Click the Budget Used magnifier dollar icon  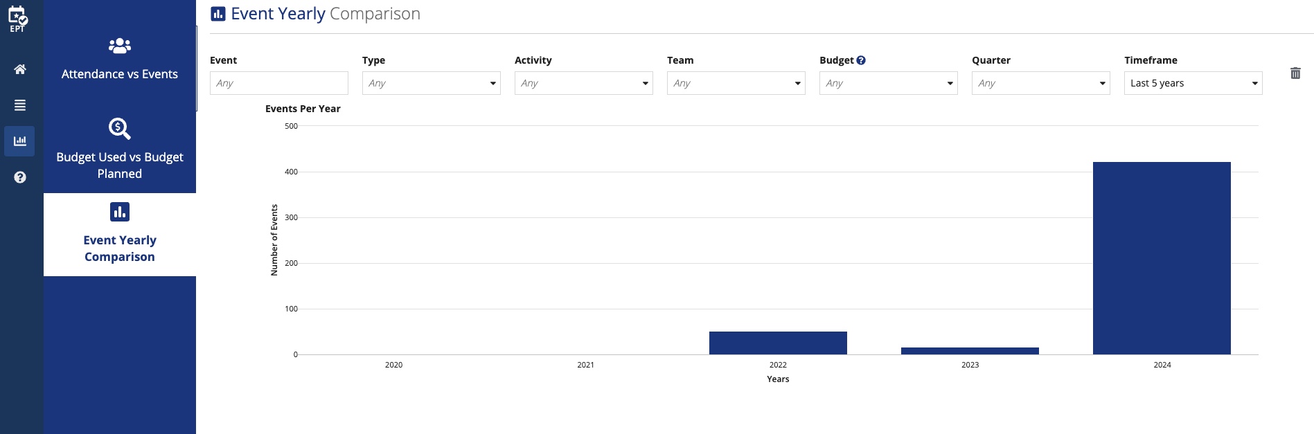click(120, 129)
